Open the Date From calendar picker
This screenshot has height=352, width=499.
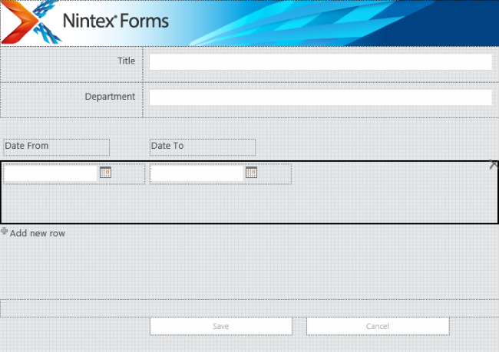105,173
